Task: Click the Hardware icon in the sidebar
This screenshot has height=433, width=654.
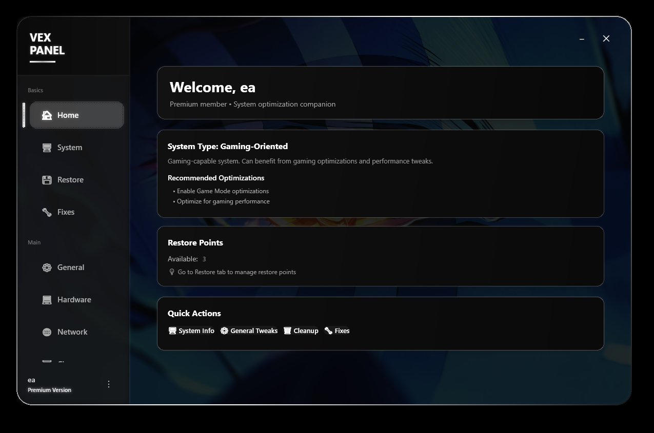Action: 47,299
